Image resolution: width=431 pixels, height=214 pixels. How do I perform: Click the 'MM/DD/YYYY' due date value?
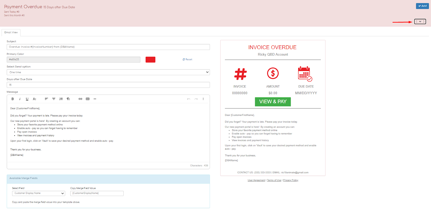[x=306, y=93]
